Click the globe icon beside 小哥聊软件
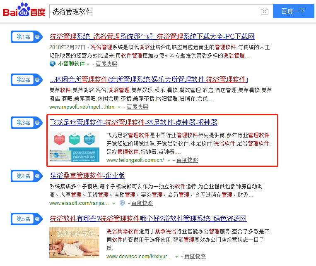The height and width of the screenshot is (266, 316). click(x=53, y=64)
